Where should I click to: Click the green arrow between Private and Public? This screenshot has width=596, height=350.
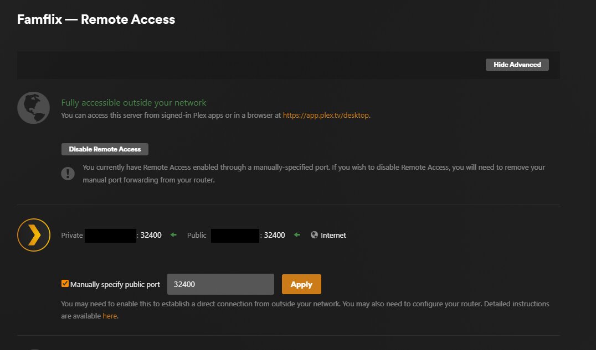[x=173, y=235]
